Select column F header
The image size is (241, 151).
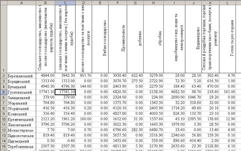click(x=118, y=3)
